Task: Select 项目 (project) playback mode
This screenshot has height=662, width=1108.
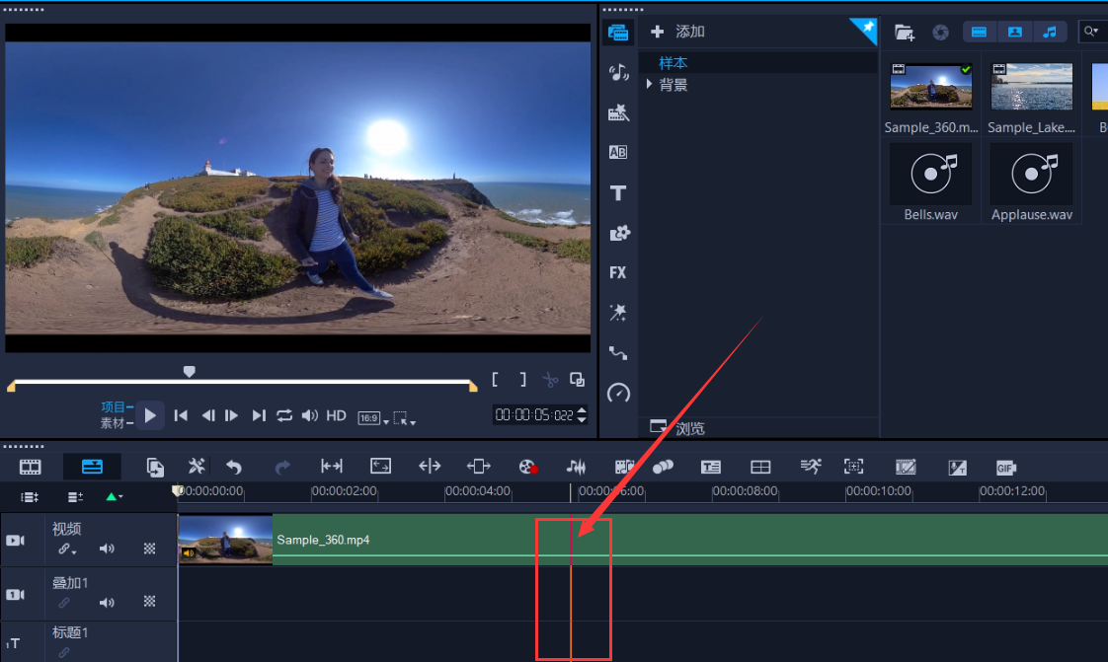Action: point(114,406)
